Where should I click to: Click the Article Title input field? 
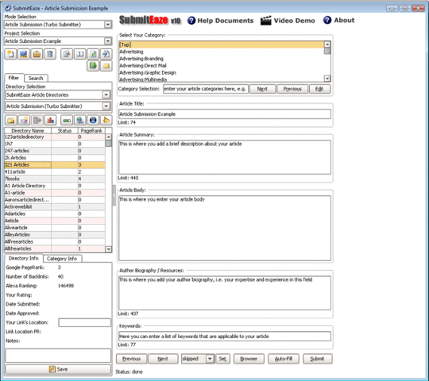click(225, 114)
